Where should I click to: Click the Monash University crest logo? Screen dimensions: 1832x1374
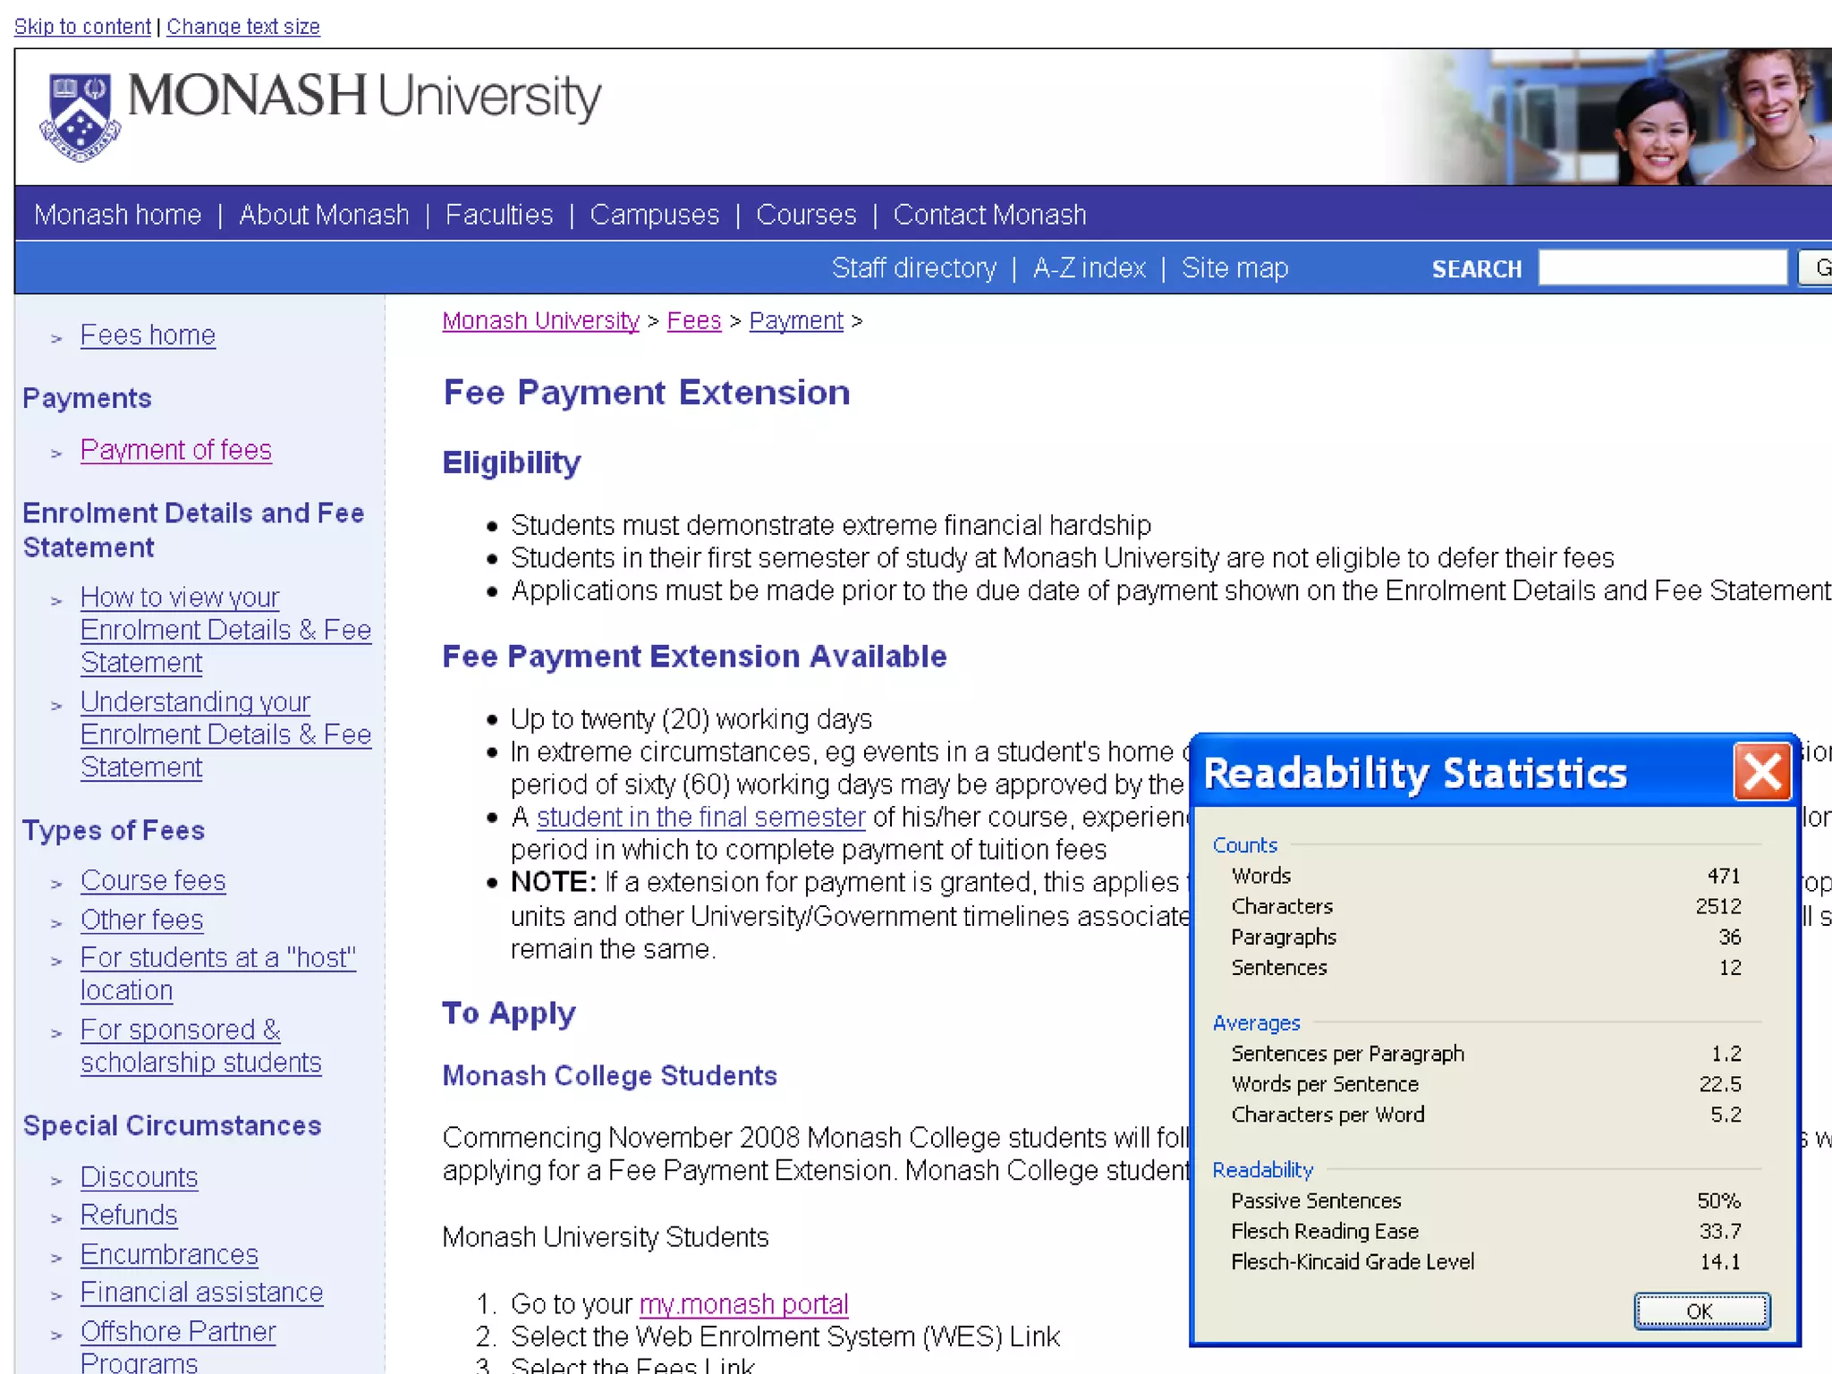tap(80, 116)
